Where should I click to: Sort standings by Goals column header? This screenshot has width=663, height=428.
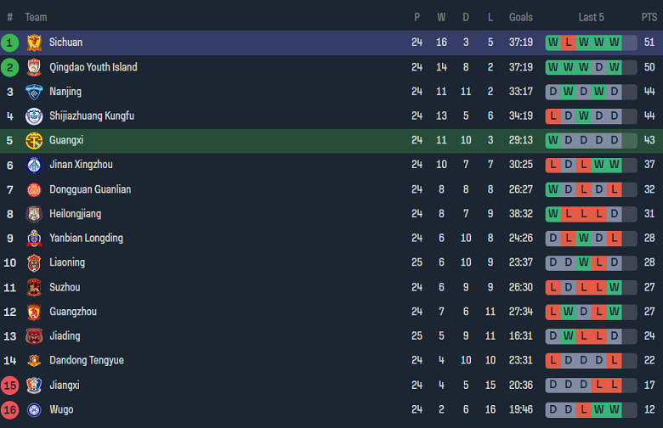521,17
